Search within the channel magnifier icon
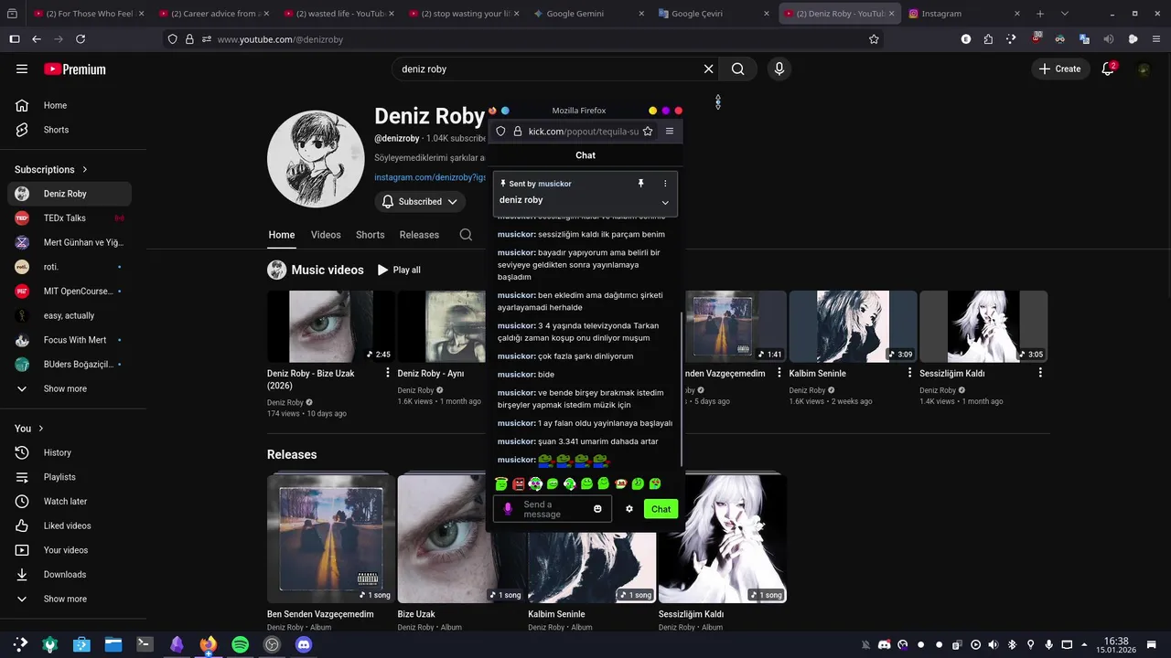This screenshot has height=658, width=1171. 466,235
